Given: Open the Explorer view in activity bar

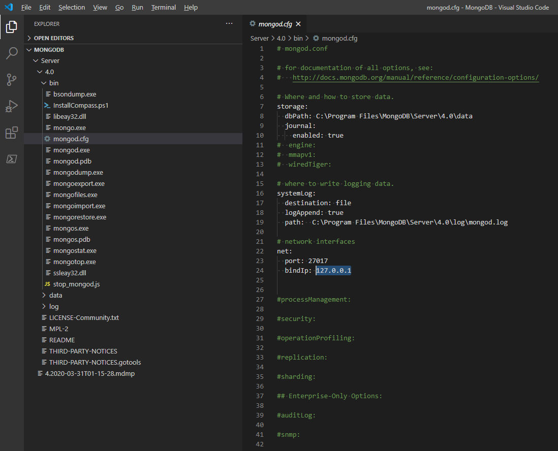Looking at the screenshot, I should pyautogui.click(x=11, y=27).
